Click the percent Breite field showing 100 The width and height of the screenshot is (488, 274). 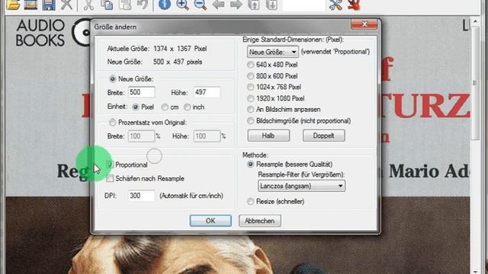point(141,136)
